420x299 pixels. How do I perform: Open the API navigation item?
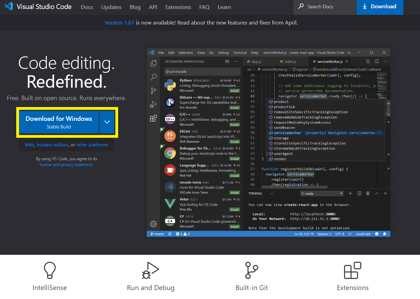click(153, 7)
